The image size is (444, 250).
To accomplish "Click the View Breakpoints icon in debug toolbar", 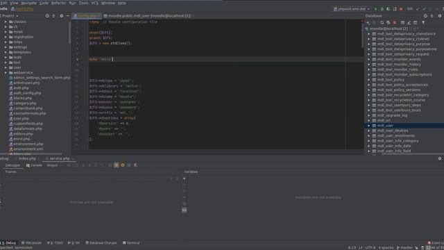I will click(x=117, y=165).
